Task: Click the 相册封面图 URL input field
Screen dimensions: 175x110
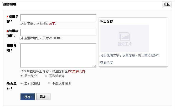Action: (x=58, y=32)
